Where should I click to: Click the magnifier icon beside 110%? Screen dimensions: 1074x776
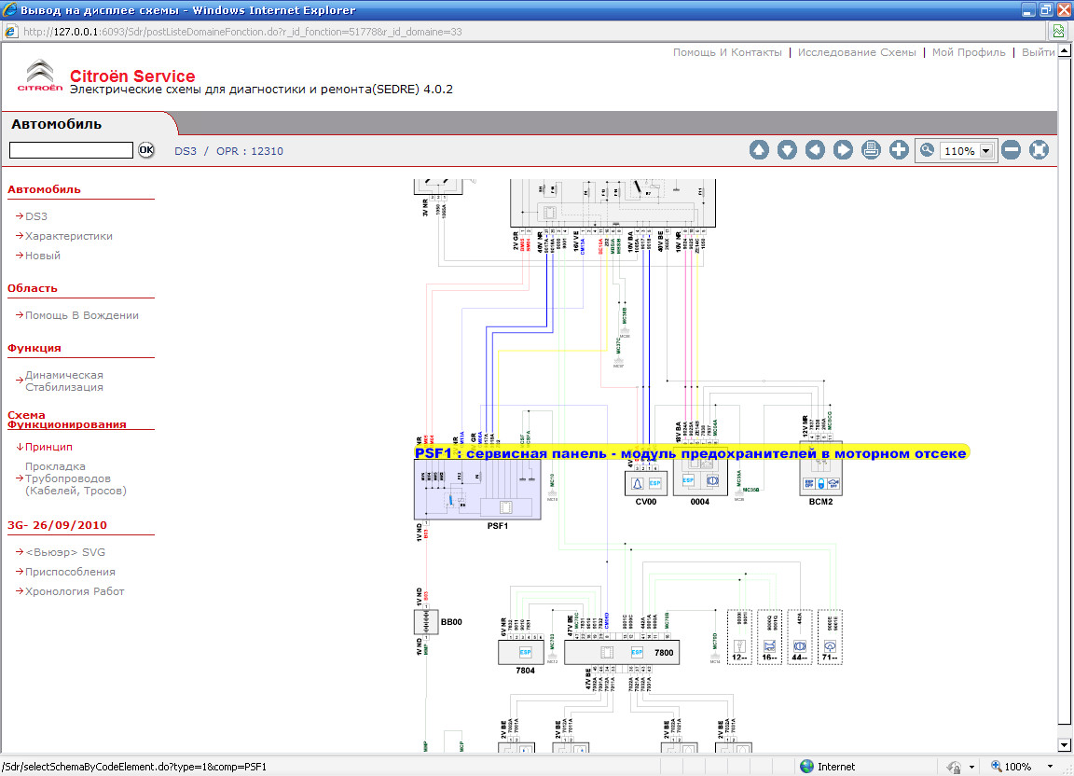pos(928,150)
